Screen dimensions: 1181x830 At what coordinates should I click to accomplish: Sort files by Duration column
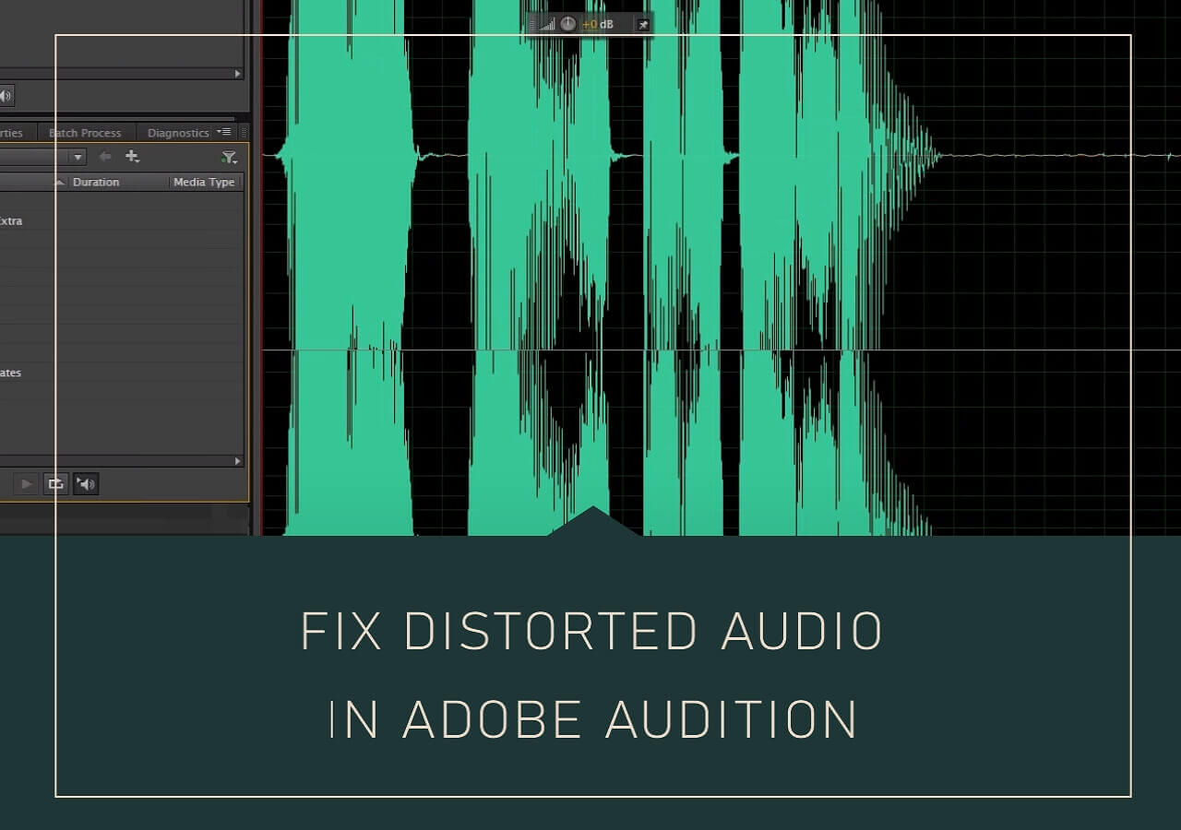96,183
